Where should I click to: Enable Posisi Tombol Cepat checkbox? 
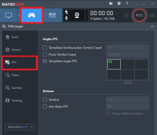(x=45, y=55)
